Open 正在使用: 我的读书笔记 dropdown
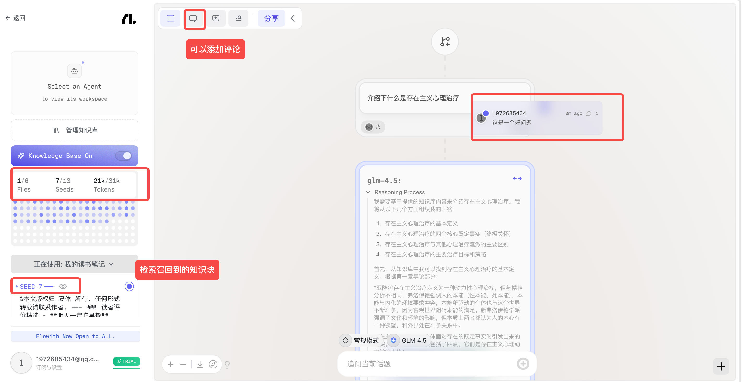The width and height of the screenshot is (742, 382). [x=74, y=264]
